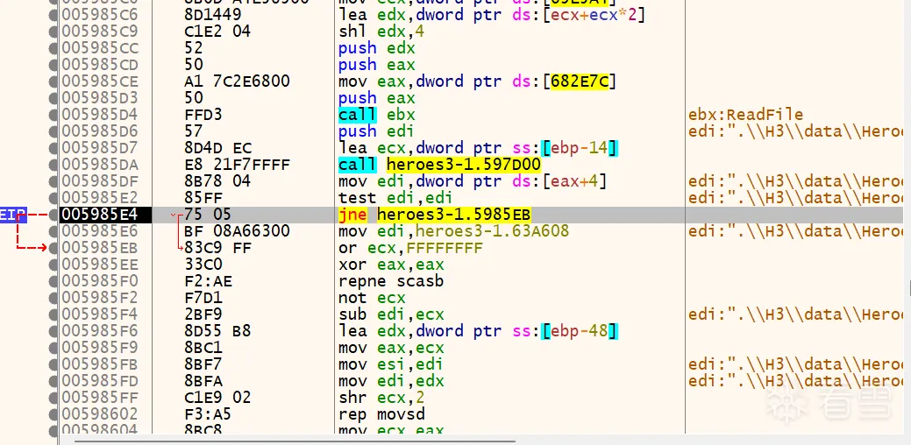The width and height of the screenshot is (911, 445).
Task: Toggle breakpoint dot next to address 005985F0
Action: (x=54, y=281)
